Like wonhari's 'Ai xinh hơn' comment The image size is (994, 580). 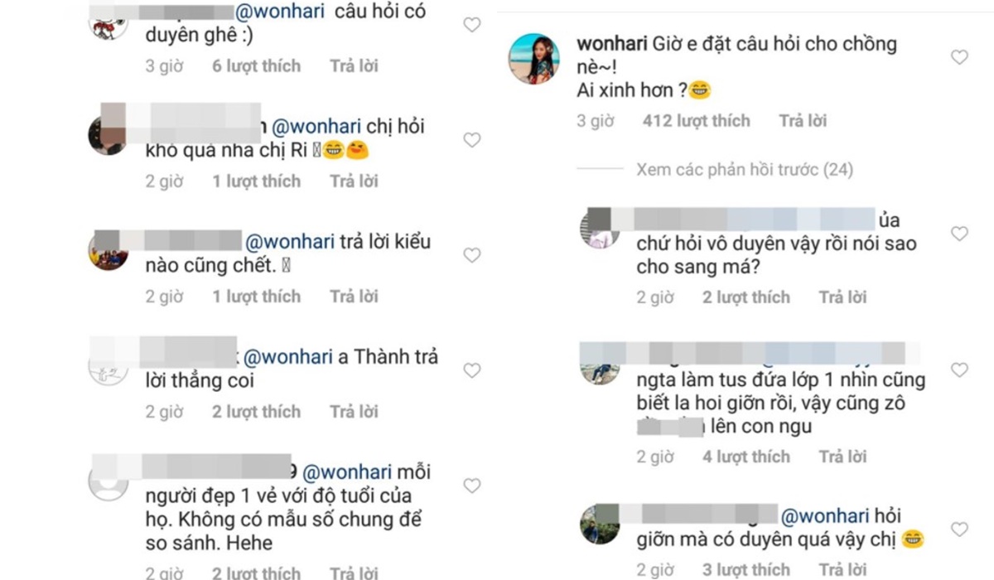pyautogui.click(x=958, y=57)
